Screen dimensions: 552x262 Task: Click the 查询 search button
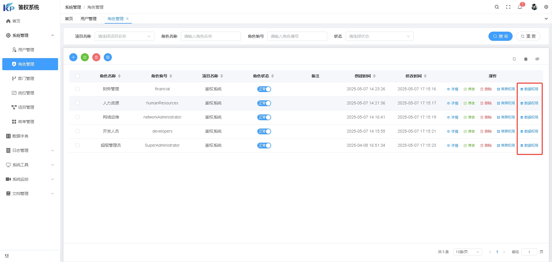point(500,36)
